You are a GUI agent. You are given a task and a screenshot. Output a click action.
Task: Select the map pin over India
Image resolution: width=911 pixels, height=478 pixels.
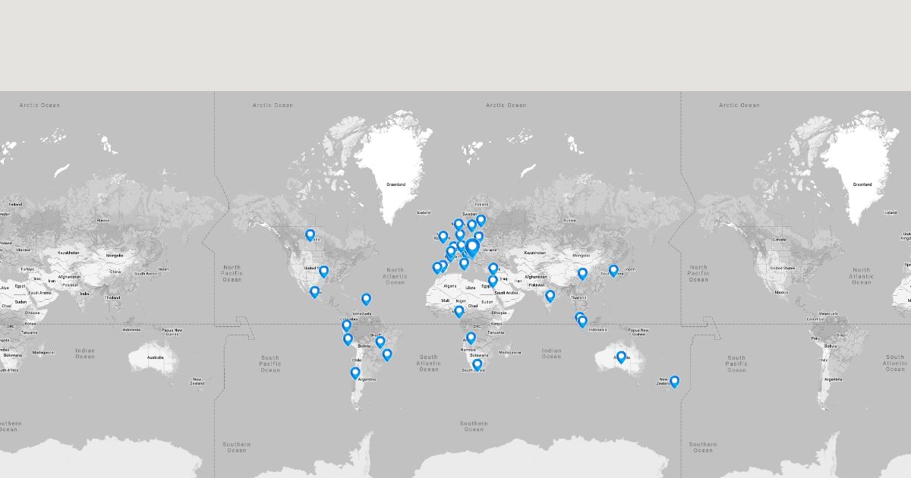click(x=550, y=296)
